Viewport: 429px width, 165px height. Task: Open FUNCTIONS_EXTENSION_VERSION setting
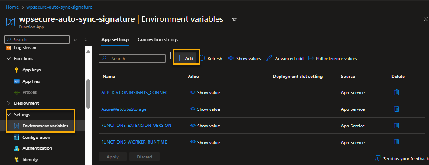[136, 125]
